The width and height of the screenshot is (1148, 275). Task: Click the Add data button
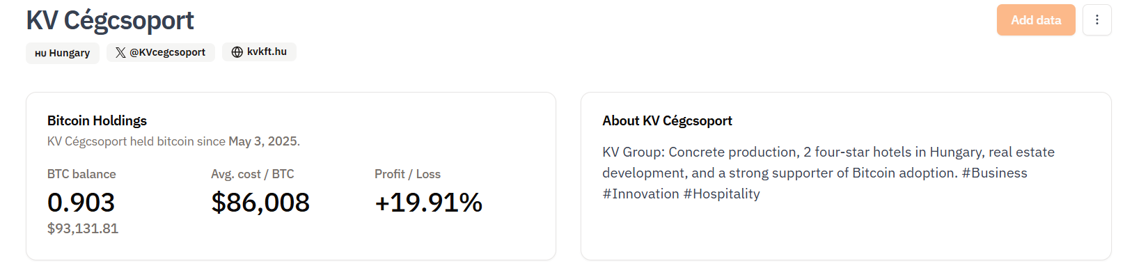(x=1036, y=19)
